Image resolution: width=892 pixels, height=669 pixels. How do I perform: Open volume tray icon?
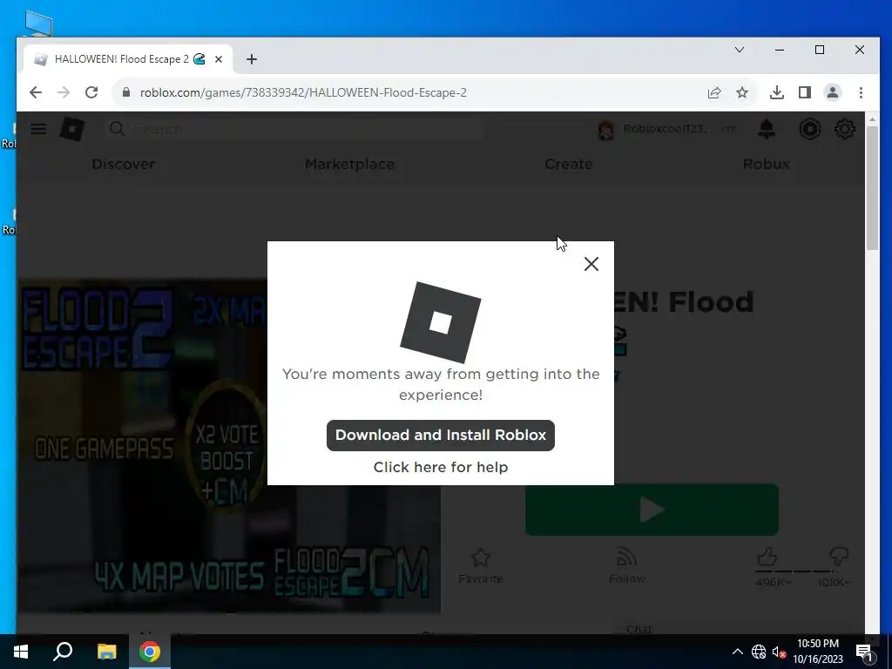[779, 652]
